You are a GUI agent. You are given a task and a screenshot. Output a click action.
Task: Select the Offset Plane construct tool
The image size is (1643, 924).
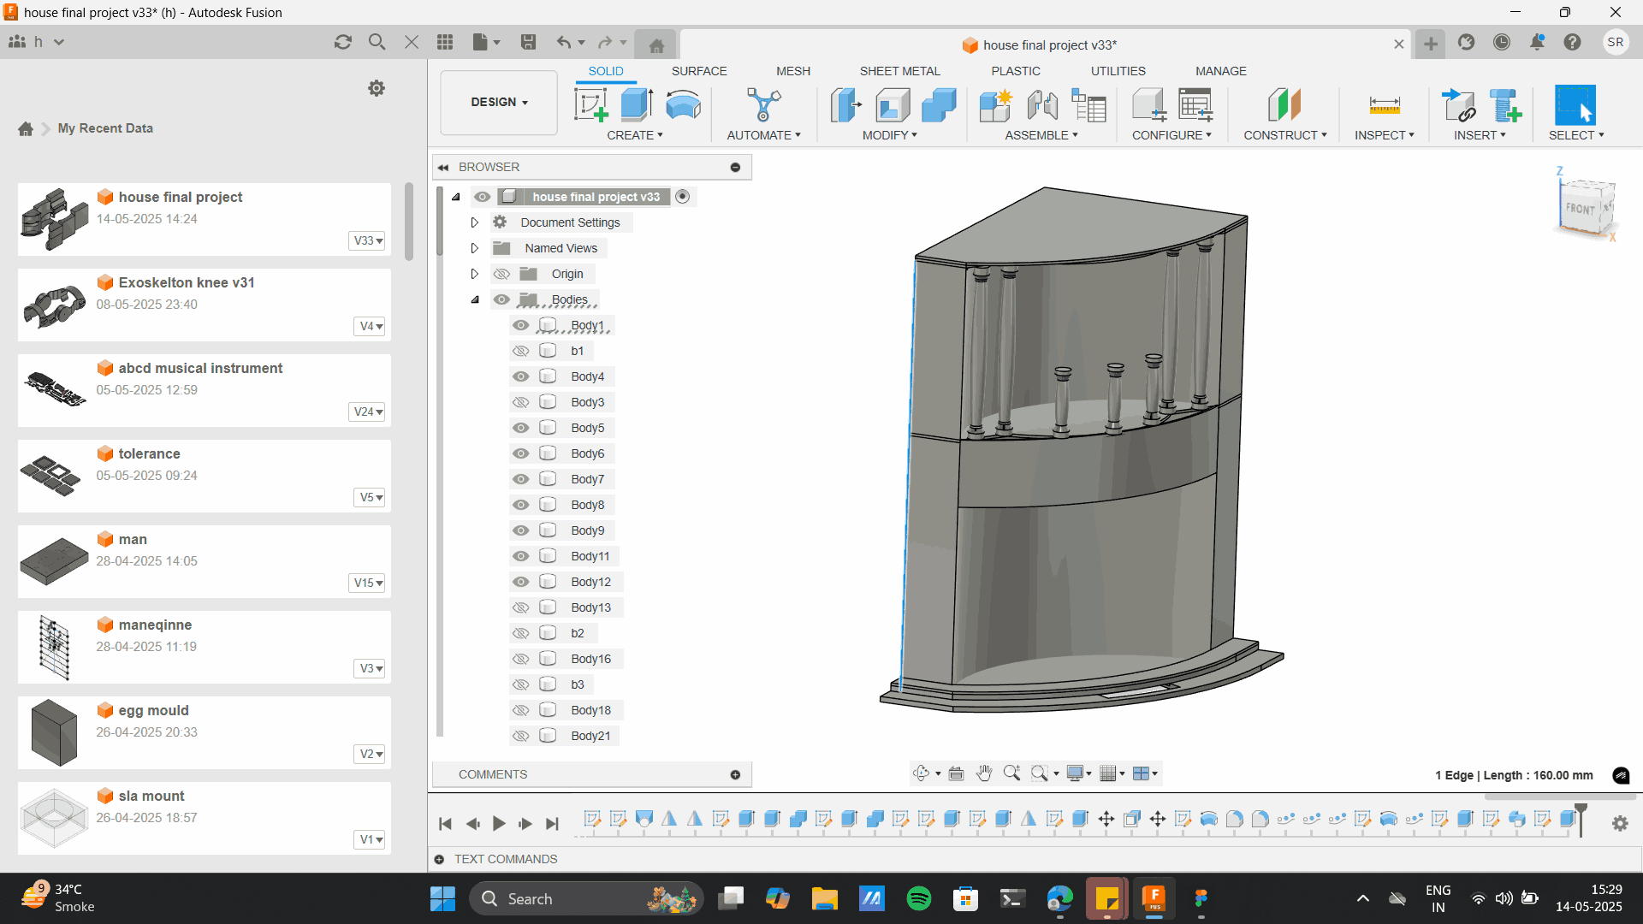[x=1284, y=105]
